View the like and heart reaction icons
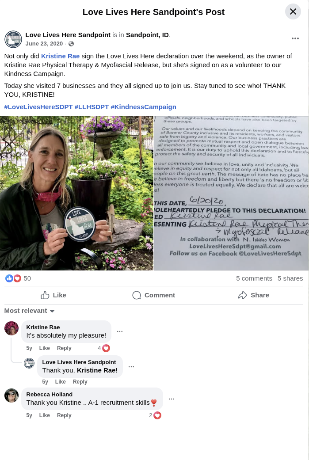The image size is (309, 460). [x=13, y=278]
